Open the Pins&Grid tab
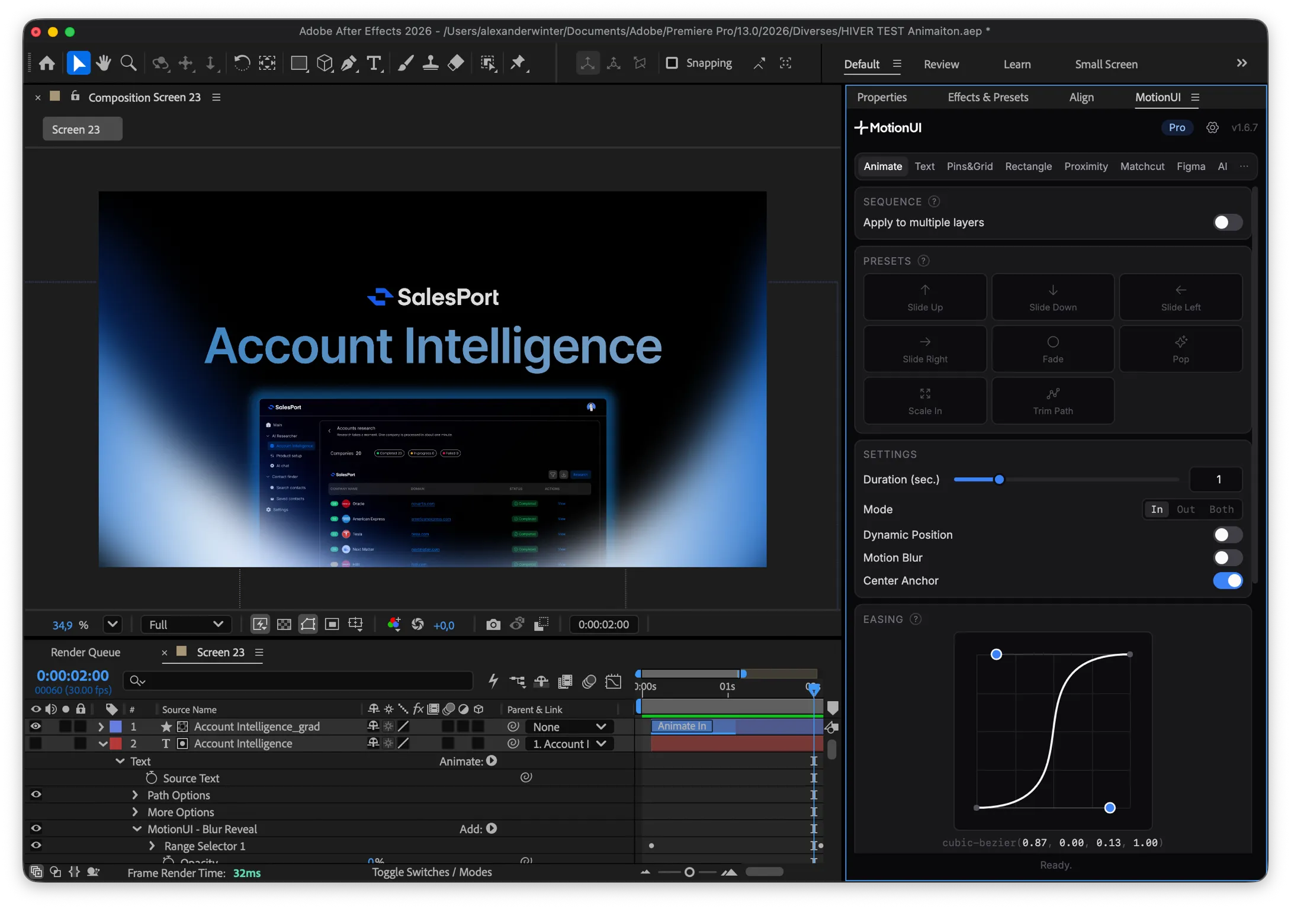The width and height of the screenshot is (1291, 909). pyautogui.click(x=969, y=166)
